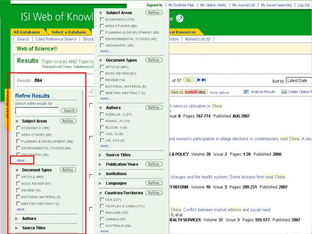
Task: Select PEOPLES R CHINA (171) checkbox
Action: tap(102, 206)
